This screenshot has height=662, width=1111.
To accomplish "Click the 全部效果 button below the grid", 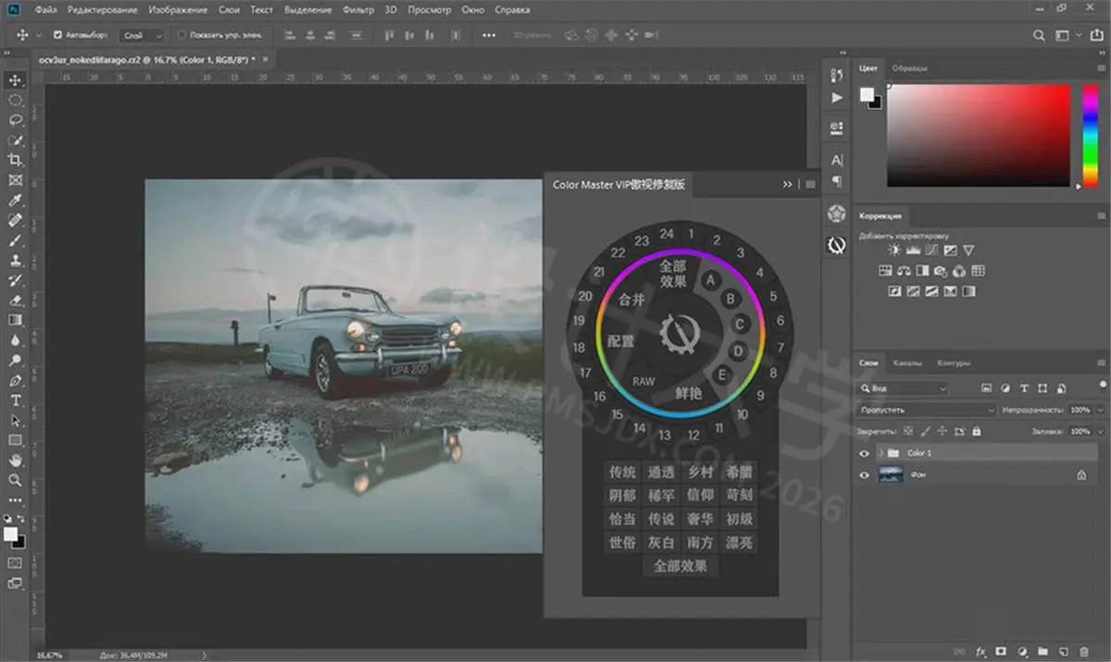I will (x=680, y=567).
